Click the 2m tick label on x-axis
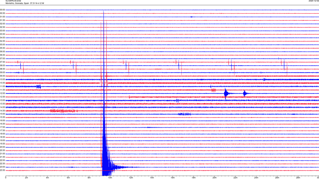319x179 pixels. point(27,178)
